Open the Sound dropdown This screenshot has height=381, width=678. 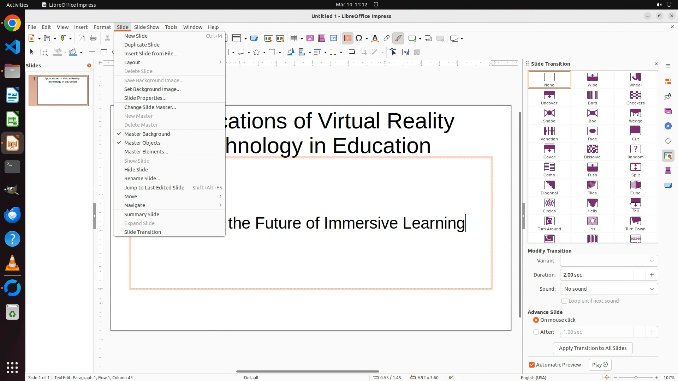(609, 289)
